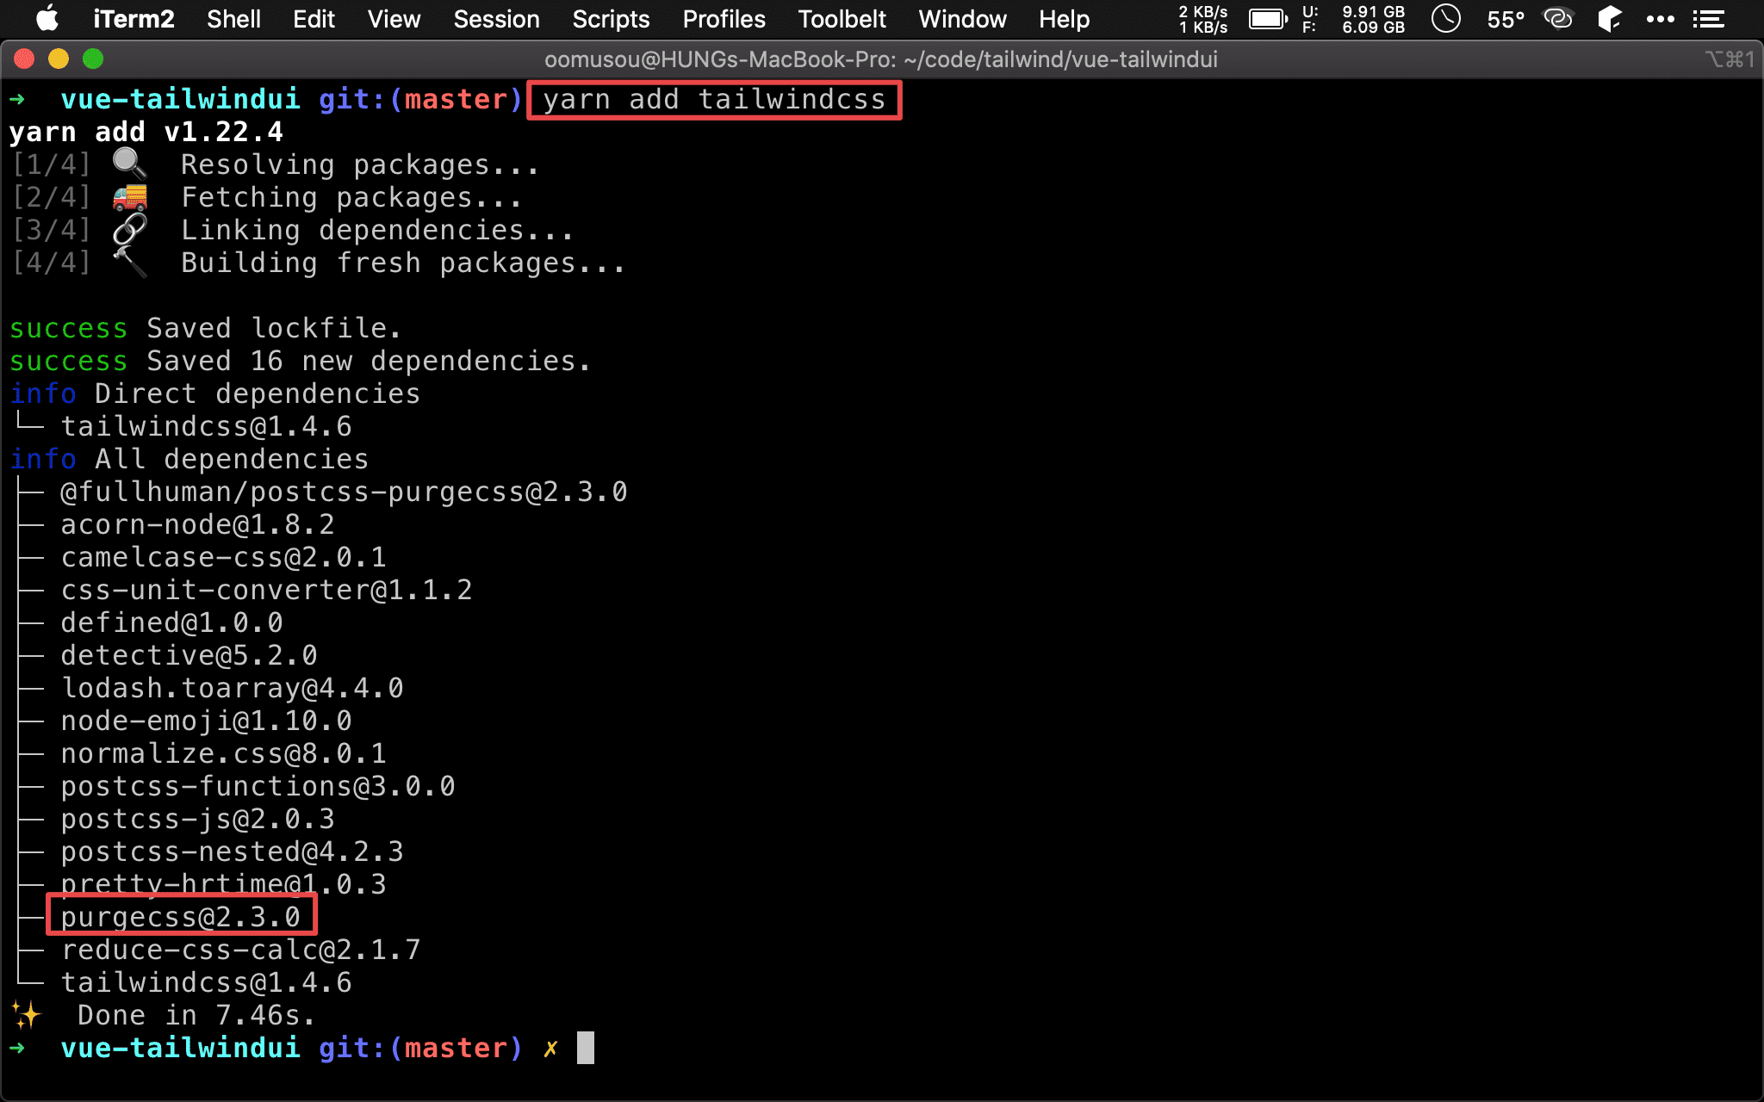Click the 'Saved 16 new dependencies.' line
The height and width of the screenshot is (1102, 1764).
[x=300, y=361]
